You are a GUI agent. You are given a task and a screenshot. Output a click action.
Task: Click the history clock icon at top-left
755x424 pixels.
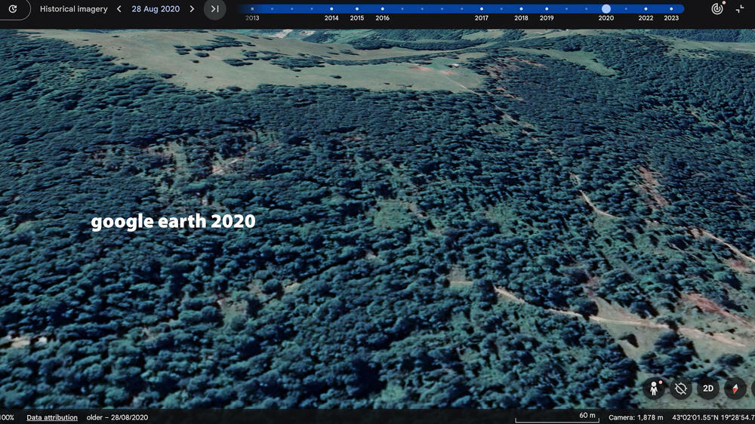[x=13, y=8]
